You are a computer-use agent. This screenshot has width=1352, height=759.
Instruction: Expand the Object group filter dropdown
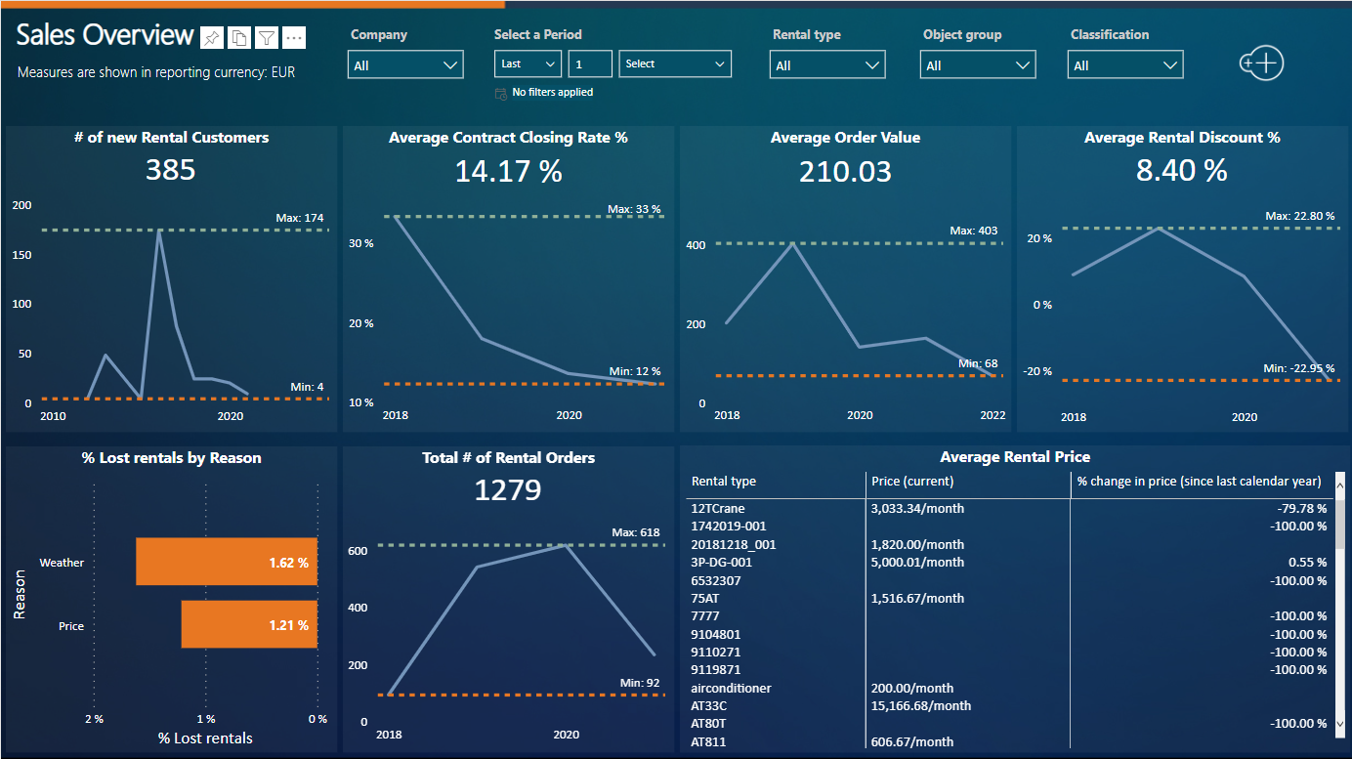click(978, 65)
